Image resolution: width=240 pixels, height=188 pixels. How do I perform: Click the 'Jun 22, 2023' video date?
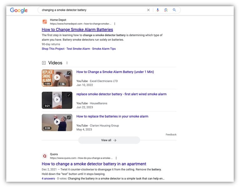point(85,107)
